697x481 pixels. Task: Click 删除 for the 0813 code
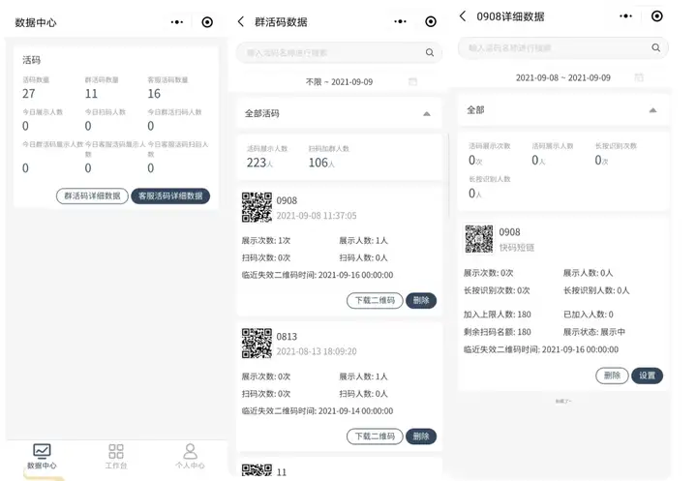coord(421,436)
